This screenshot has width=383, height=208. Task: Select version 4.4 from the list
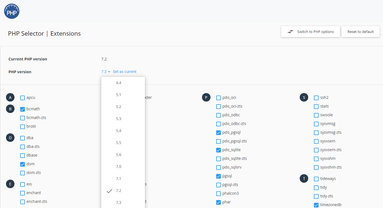pyautogui.click(x=123, y=83)
